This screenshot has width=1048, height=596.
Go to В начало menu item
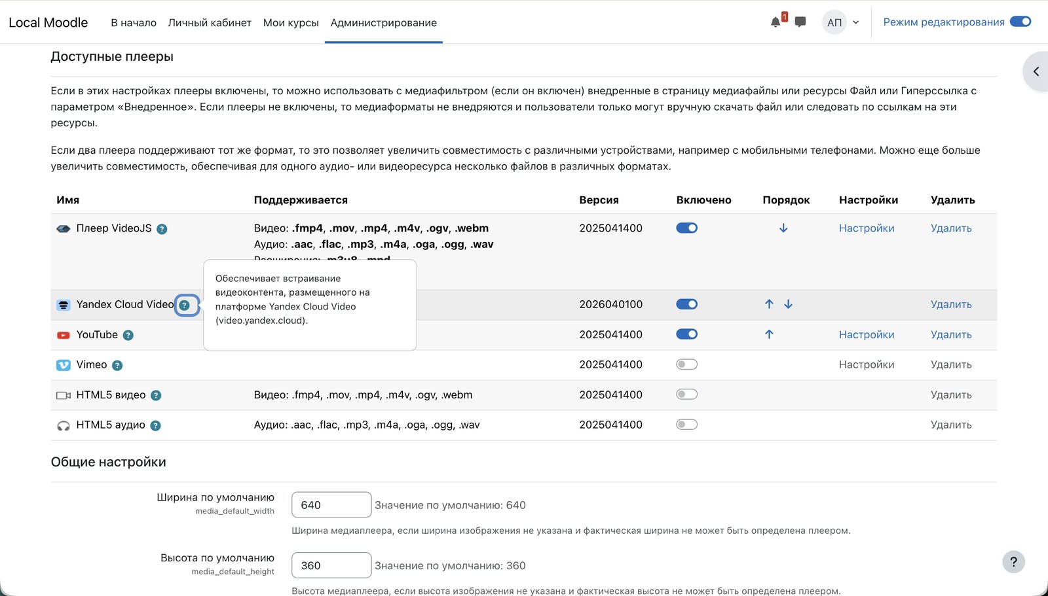click(134, 22)
